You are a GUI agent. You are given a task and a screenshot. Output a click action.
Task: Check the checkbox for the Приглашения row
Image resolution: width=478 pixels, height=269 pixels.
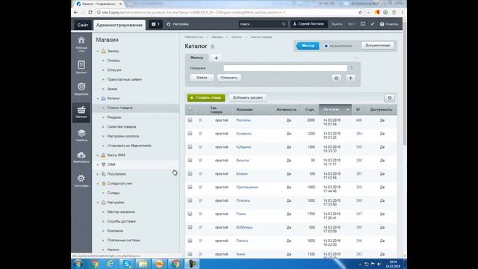(x=190, y=187)
